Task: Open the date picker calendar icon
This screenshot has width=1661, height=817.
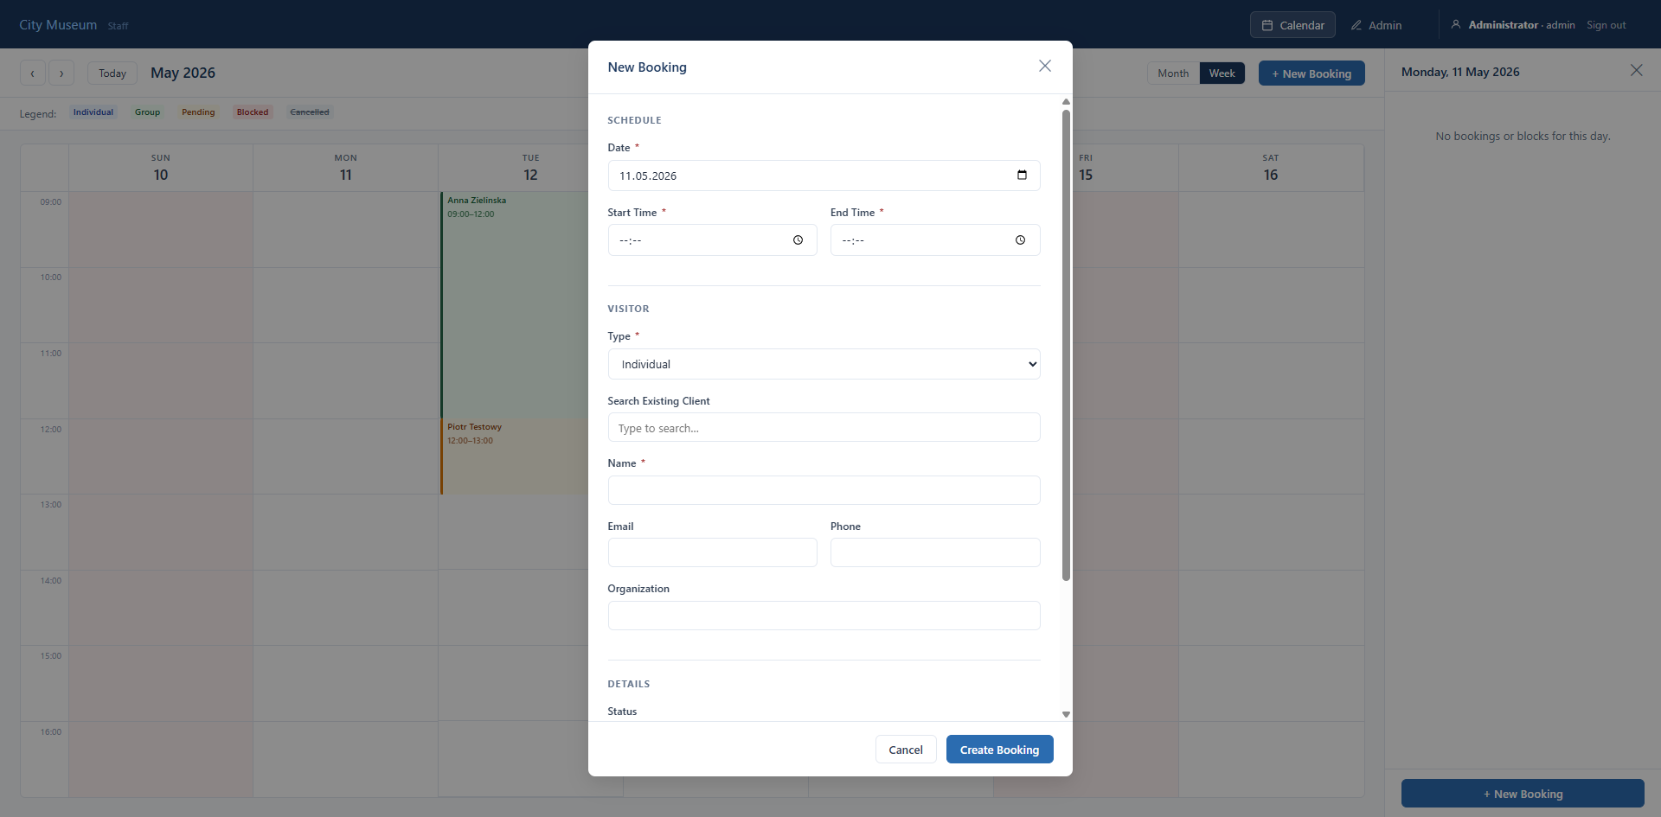Action: pos(1022,176)
